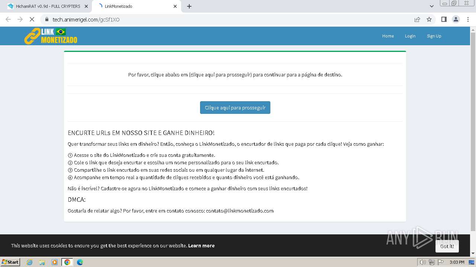Open Action Center flag icon
The image size is (476, 267).
(441, 262)
